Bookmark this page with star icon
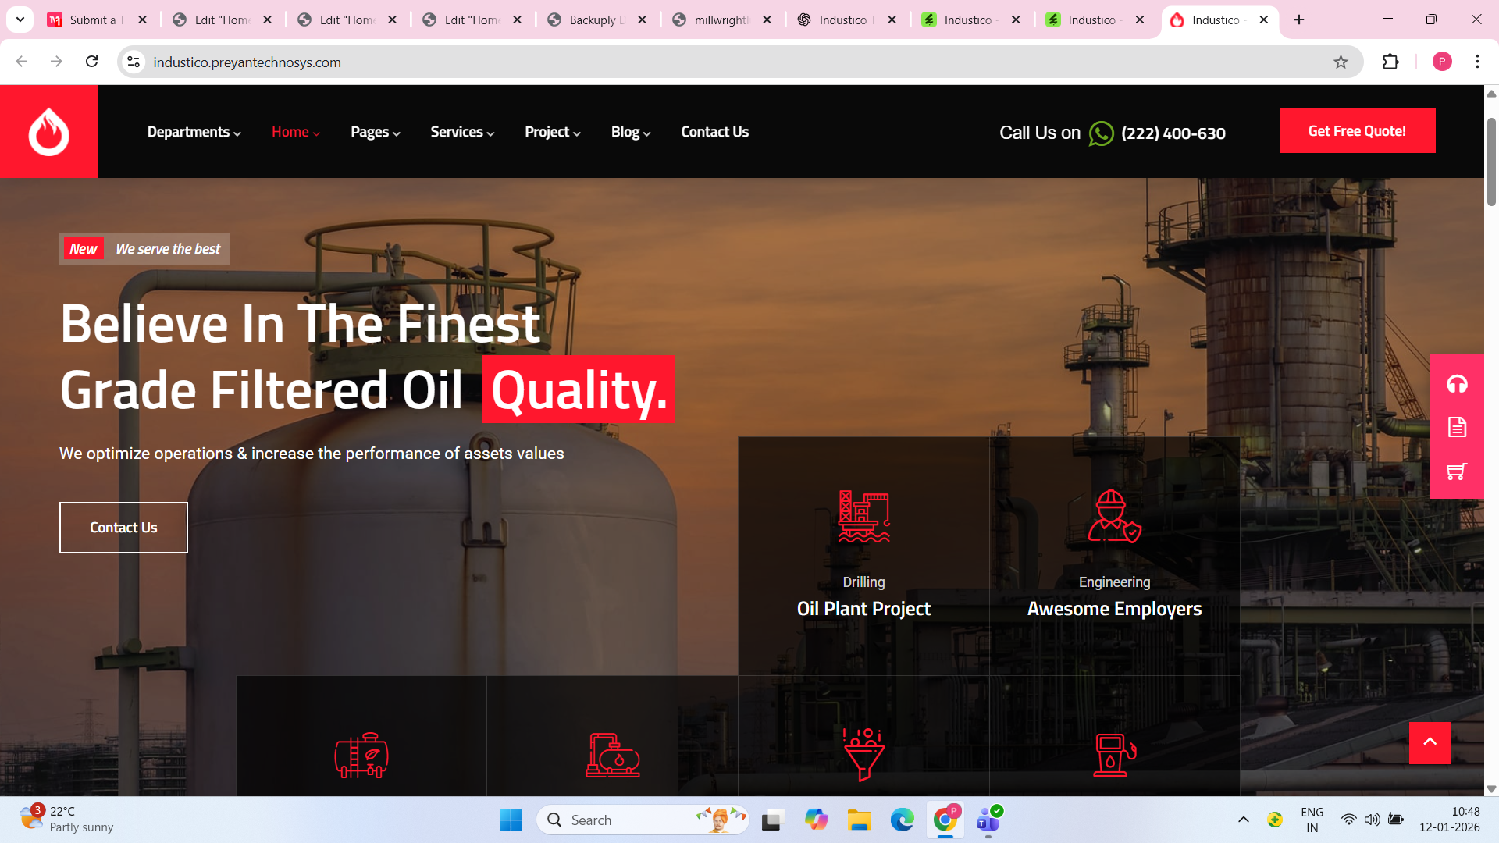This screenshot has width=1499, height=843. tap(1341, 62)
